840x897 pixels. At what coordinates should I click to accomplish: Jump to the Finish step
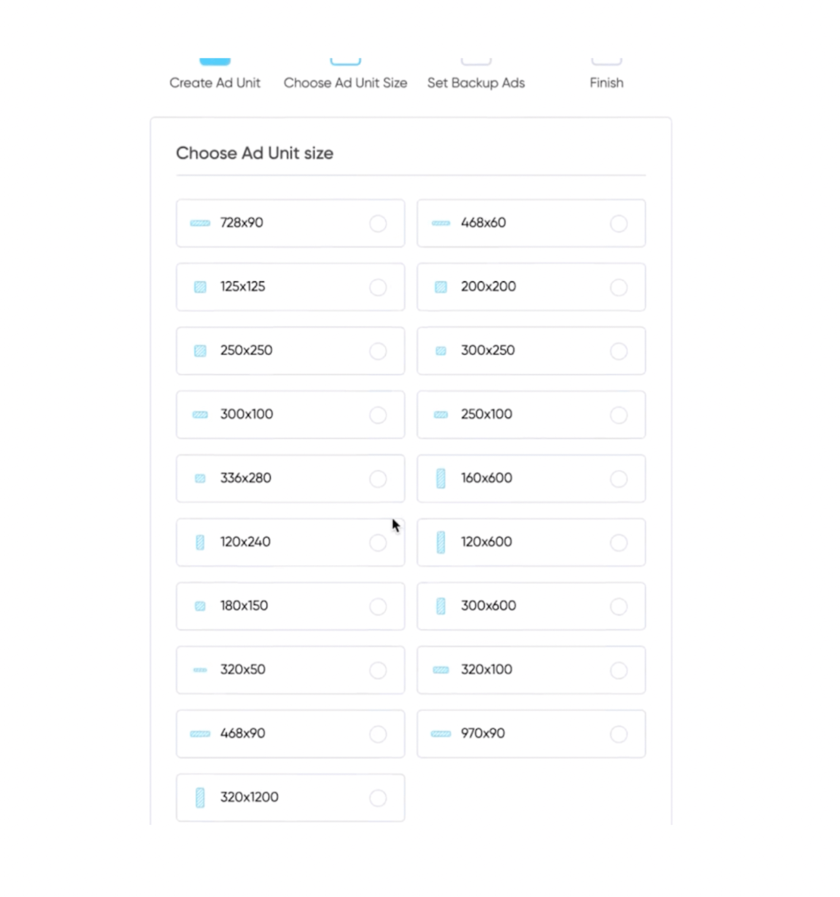(606, 83)
